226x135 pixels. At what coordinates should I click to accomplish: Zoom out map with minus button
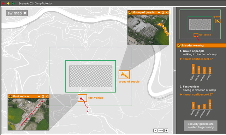click(x=155, y=130)
